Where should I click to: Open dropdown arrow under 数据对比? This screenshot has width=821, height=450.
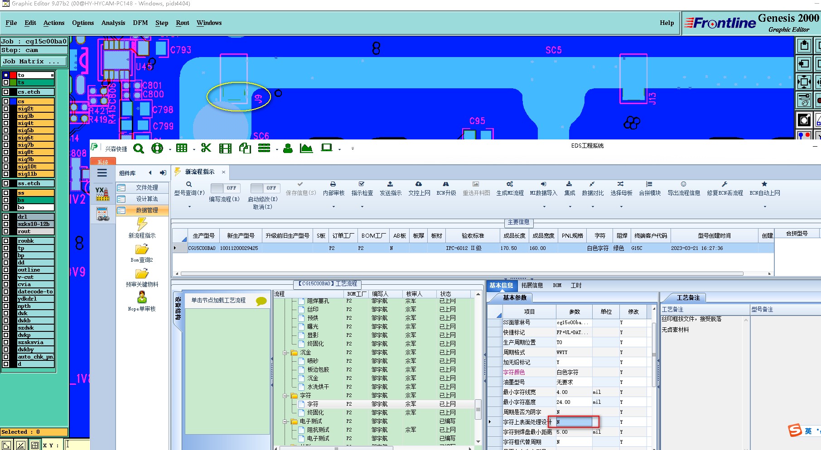tap(593, 207)
